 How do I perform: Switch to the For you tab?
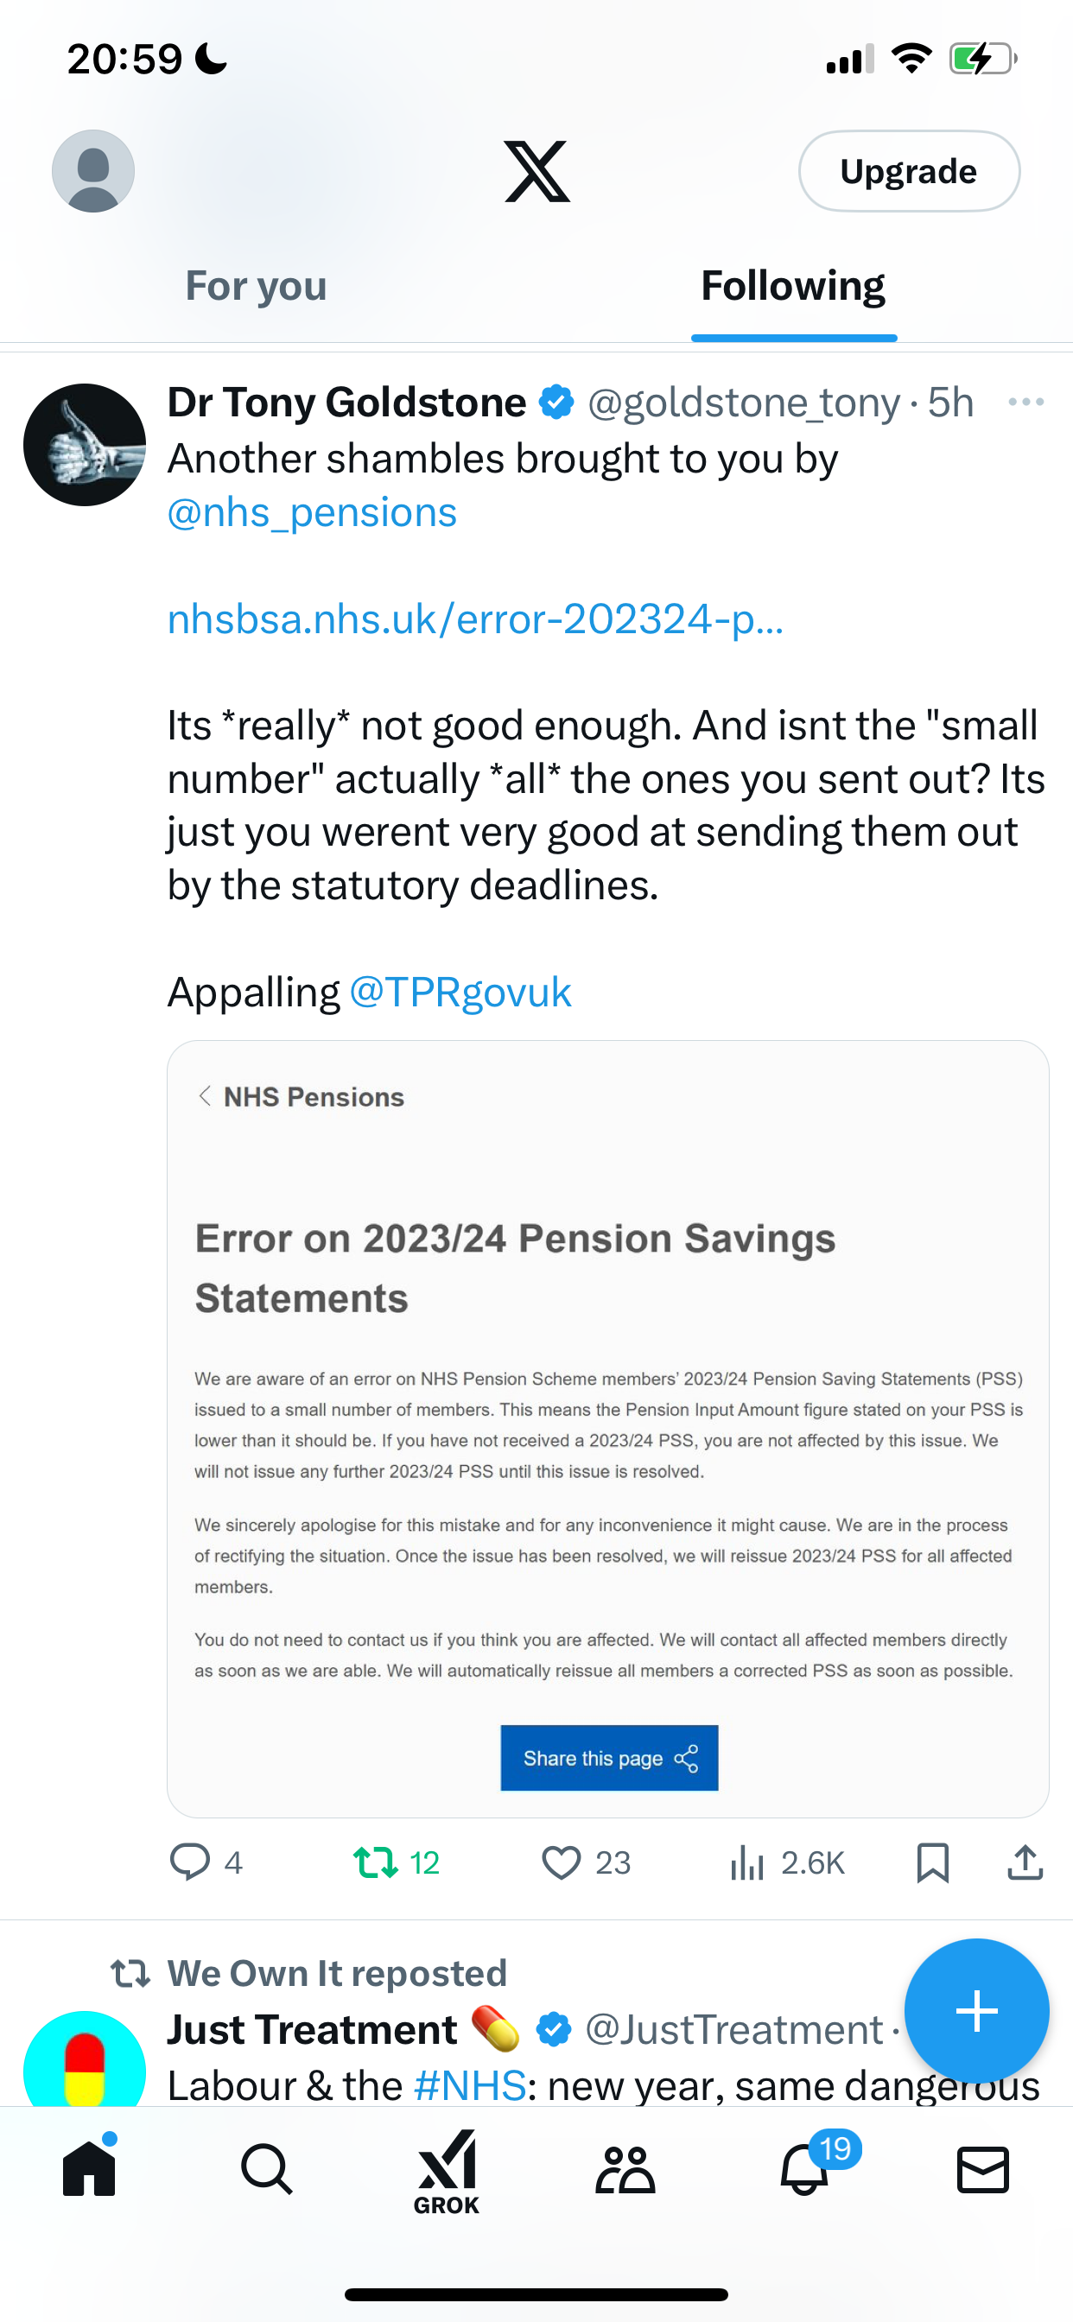256,286
